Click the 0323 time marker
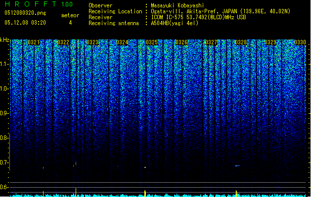 point(92,42)
